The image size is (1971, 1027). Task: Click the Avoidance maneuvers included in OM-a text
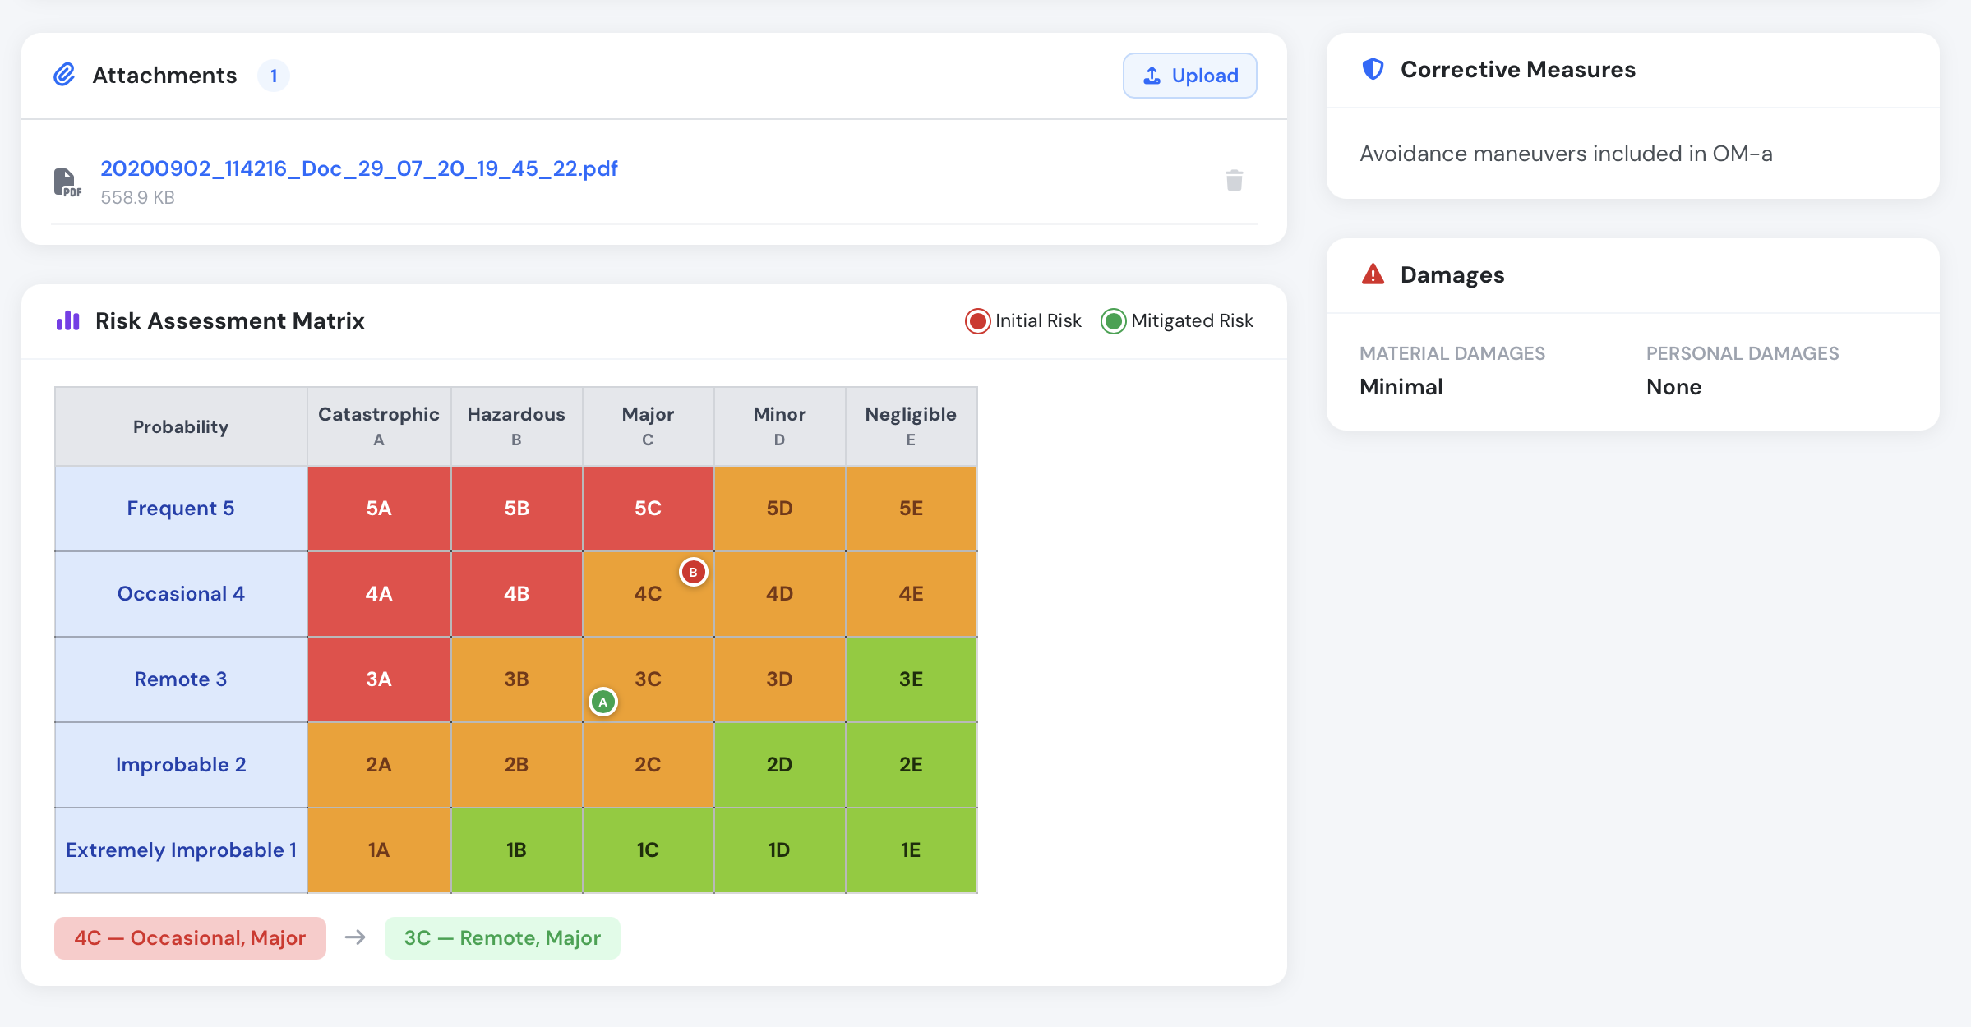click(1566, 154)
